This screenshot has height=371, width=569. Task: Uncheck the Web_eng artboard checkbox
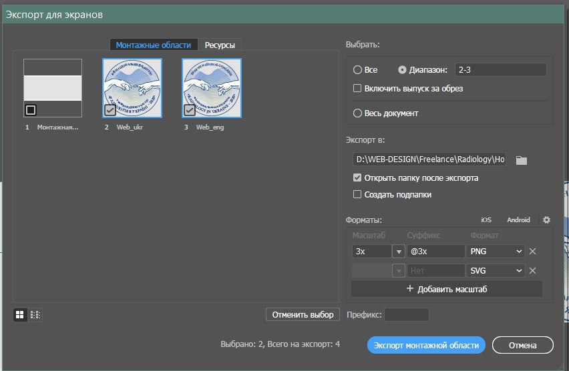pos(190,110)
